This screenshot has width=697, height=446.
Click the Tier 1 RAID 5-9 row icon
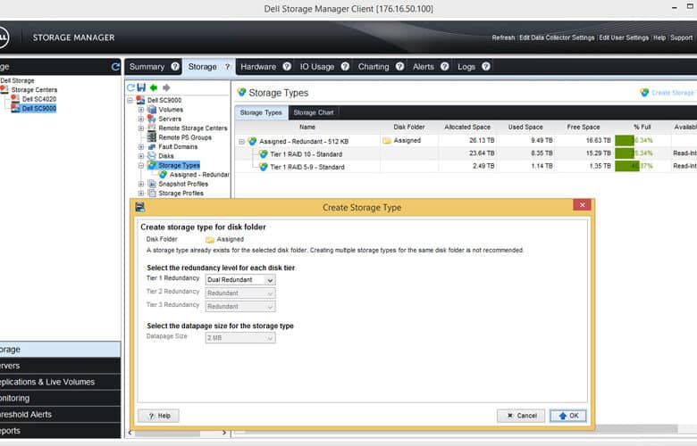click(263, 167)
